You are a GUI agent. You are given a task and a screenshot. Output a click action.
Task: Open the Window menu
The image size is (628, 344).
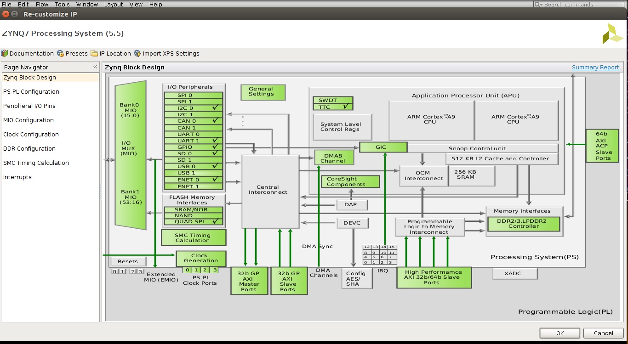click(87, 4)
